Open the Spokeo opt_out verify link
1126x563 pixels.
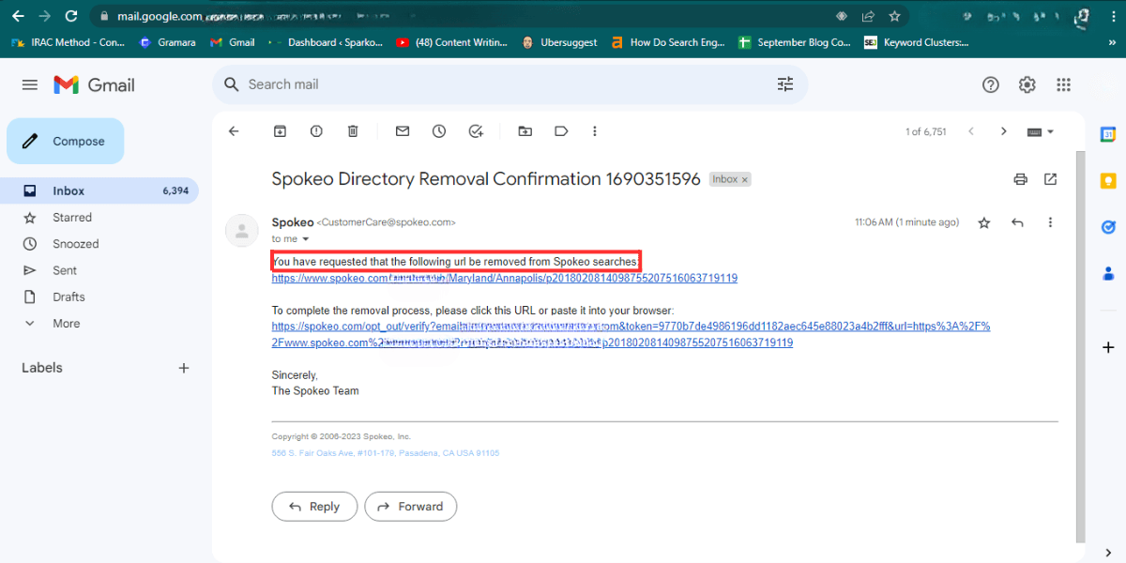pyautogui.click(x=631, y=335)
